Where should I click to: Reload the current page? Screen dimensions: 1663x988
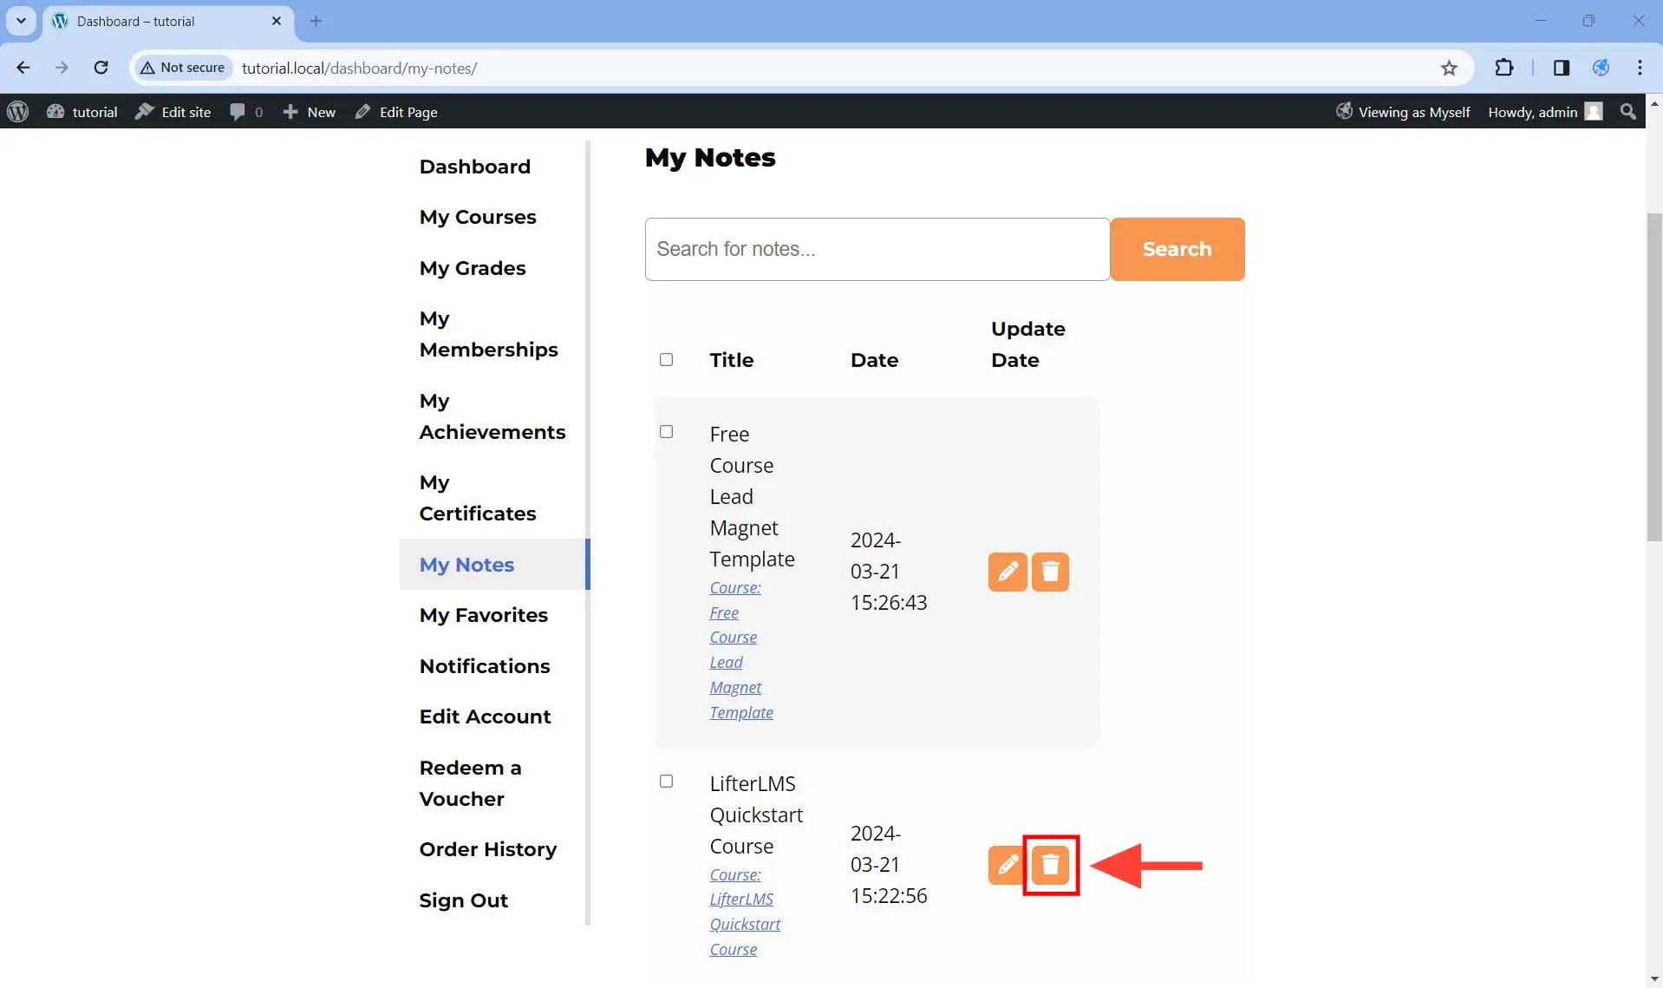click(101, 68)
